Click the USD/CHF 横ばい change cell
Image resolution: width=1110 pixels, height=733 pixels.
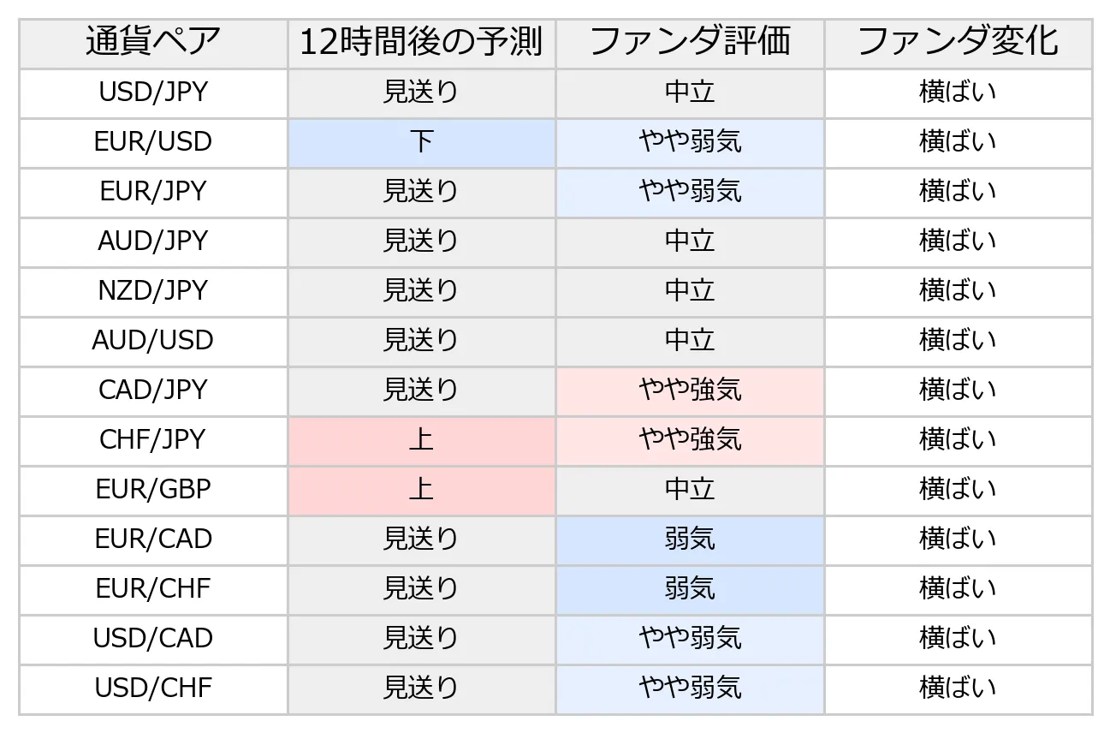pyautogui.click(x=958, y=688)
